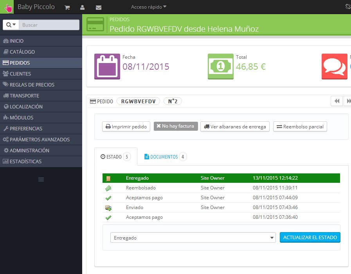Image resolution: width=351 pixels, height=274 pixels.
Task: Open PARÁMETROS AVANZADOS in the sidebar
Action: [x=41, y=140]
